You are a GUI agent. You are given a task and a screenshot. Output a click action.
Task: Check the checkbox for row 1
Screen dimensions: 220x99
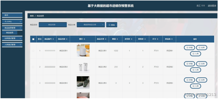click(x=33, y=51)
